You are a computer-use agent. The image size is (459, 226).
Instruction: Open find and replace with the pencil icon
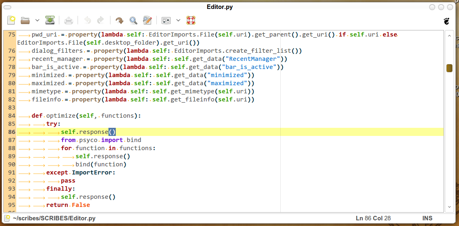point(147,20)
